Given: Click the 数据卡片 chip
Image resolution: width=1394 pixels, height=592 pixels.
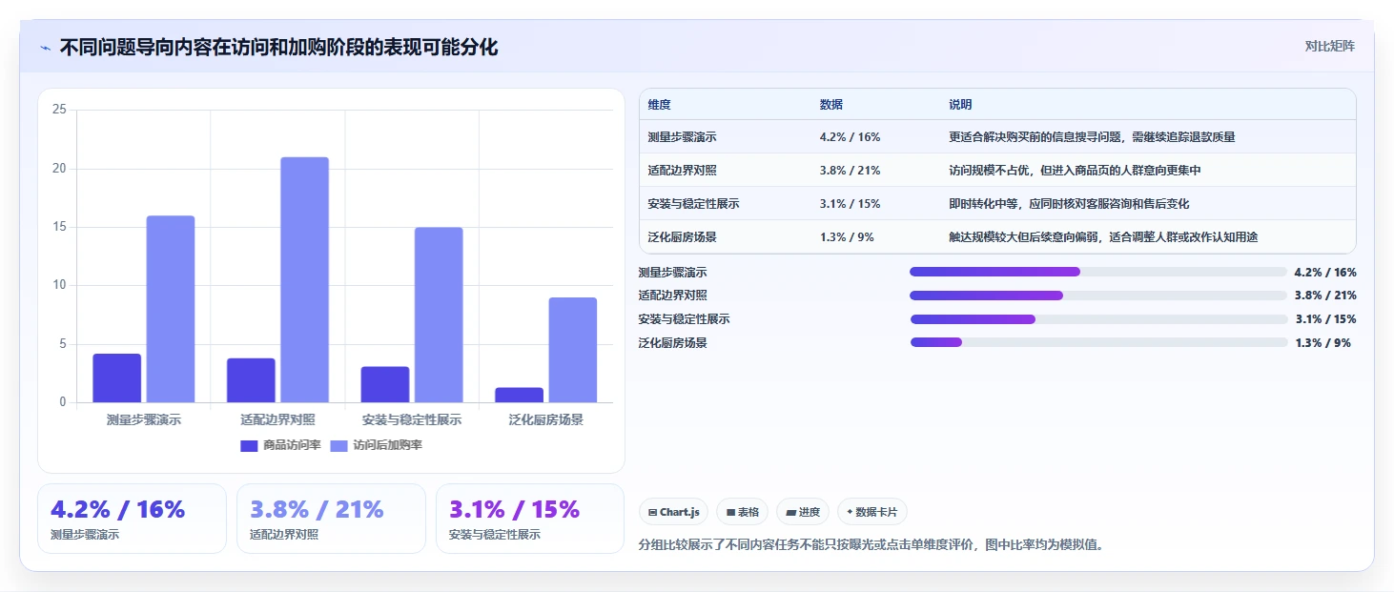Looking at the screenshot, I should coord(872,512).
